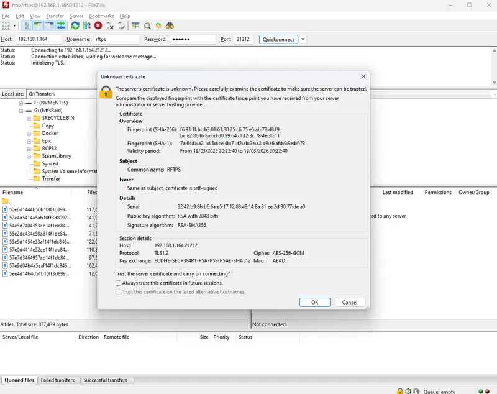Screen dimensions: 497x394
Task: Click the lock icon in the status bar
Action: 400,391
